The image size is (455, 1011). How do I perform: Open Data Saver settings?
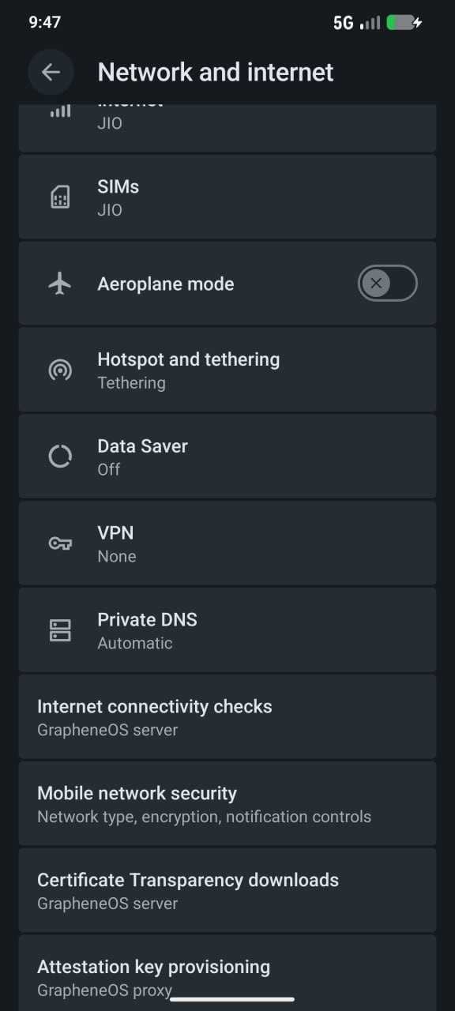[227, 457]
